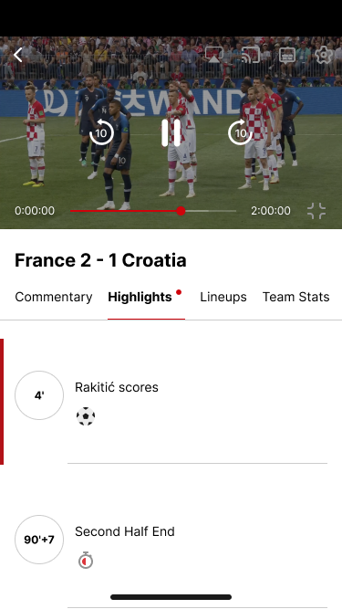The width and height of the screenshot is (342, 609).
Task: Open the Lineups tab
Action: (x=223, y=297)
